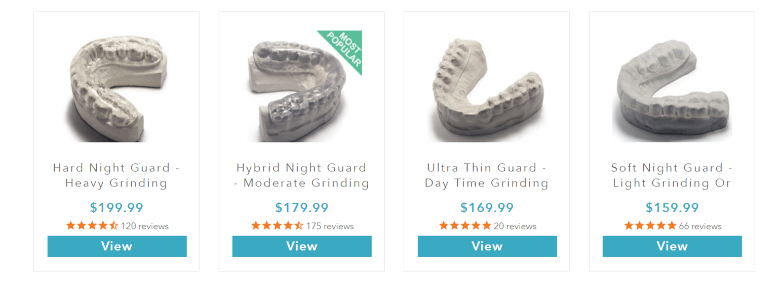The width and height of the screenshot is (776, 283).
Task: Open the Soft Night Guard - Light Grinding title
Action: click(672, 175)
